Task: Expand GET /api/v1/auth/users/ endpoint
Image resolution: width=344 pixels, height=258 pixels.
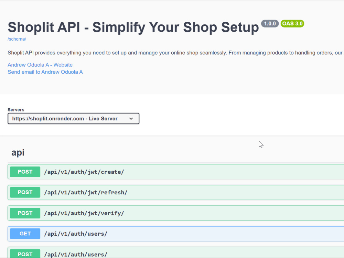Action: click(x=176, y=234)
